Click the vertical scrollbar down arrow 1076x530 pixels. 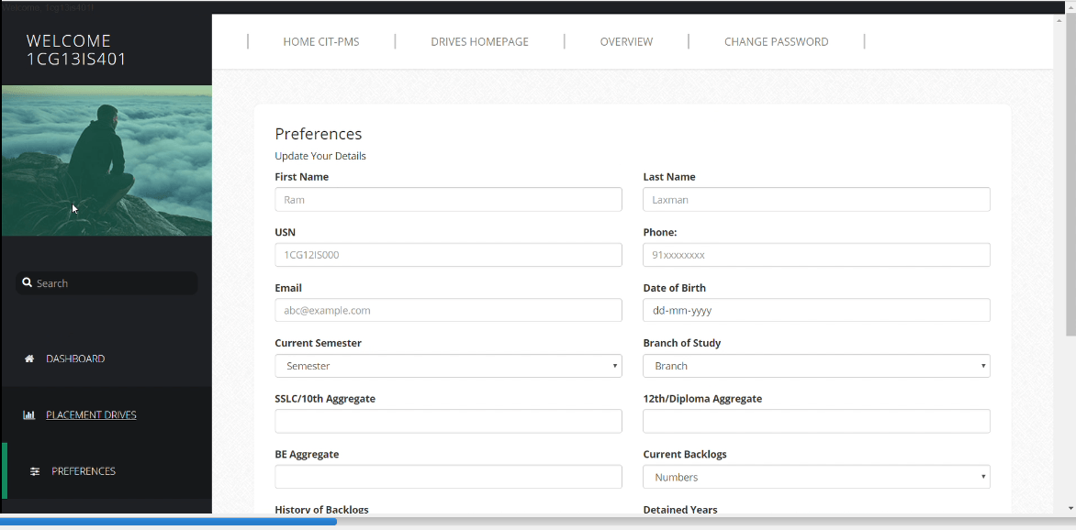tap(1070, 509)
